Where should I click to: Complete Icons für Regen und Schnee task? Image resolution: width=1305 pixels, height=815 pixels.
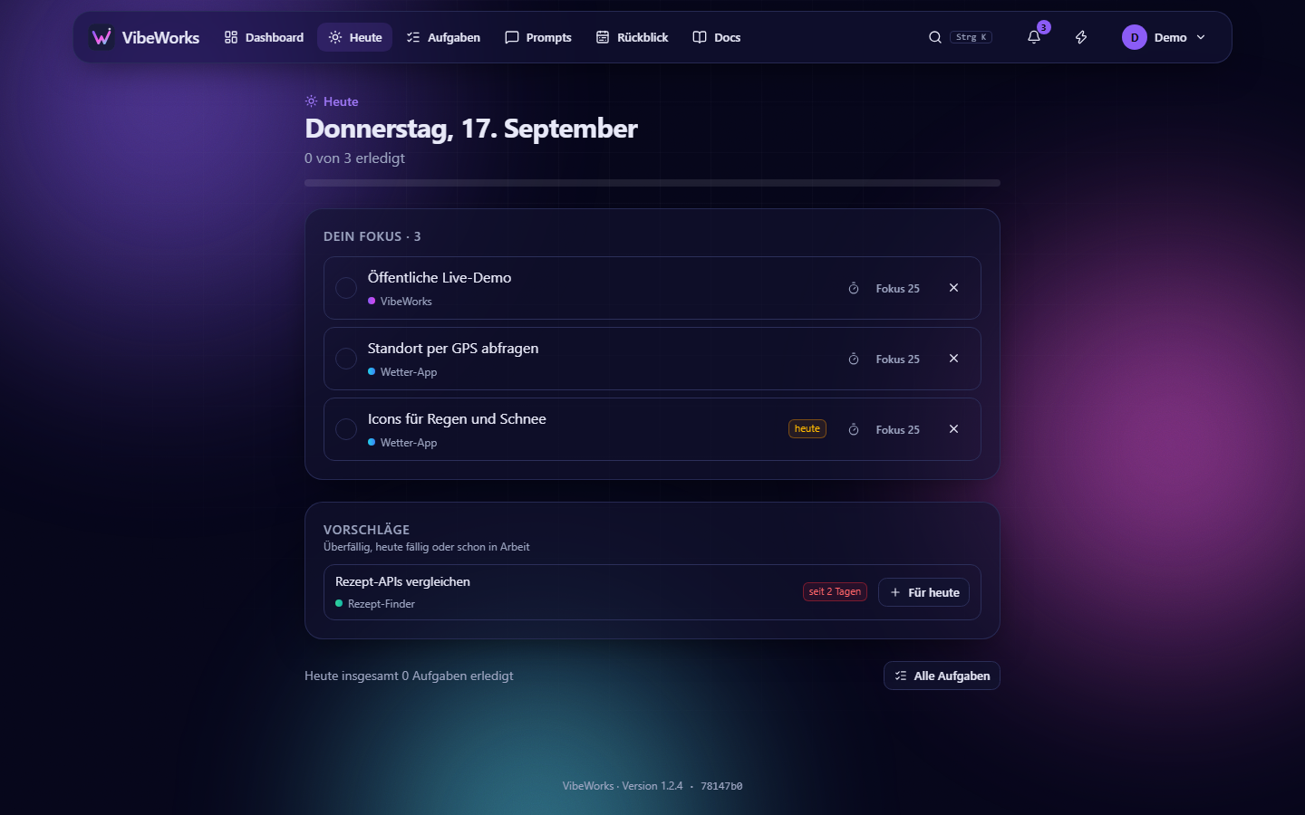pyautogui.click(x=346, y=429)
